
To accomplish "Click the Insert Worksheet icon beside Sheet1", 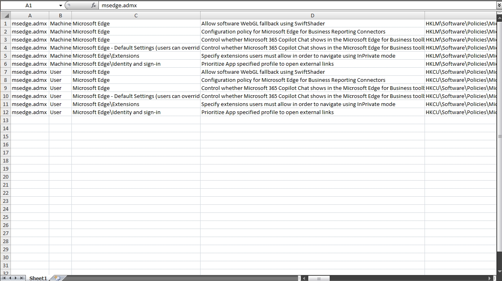I will 57,278.
